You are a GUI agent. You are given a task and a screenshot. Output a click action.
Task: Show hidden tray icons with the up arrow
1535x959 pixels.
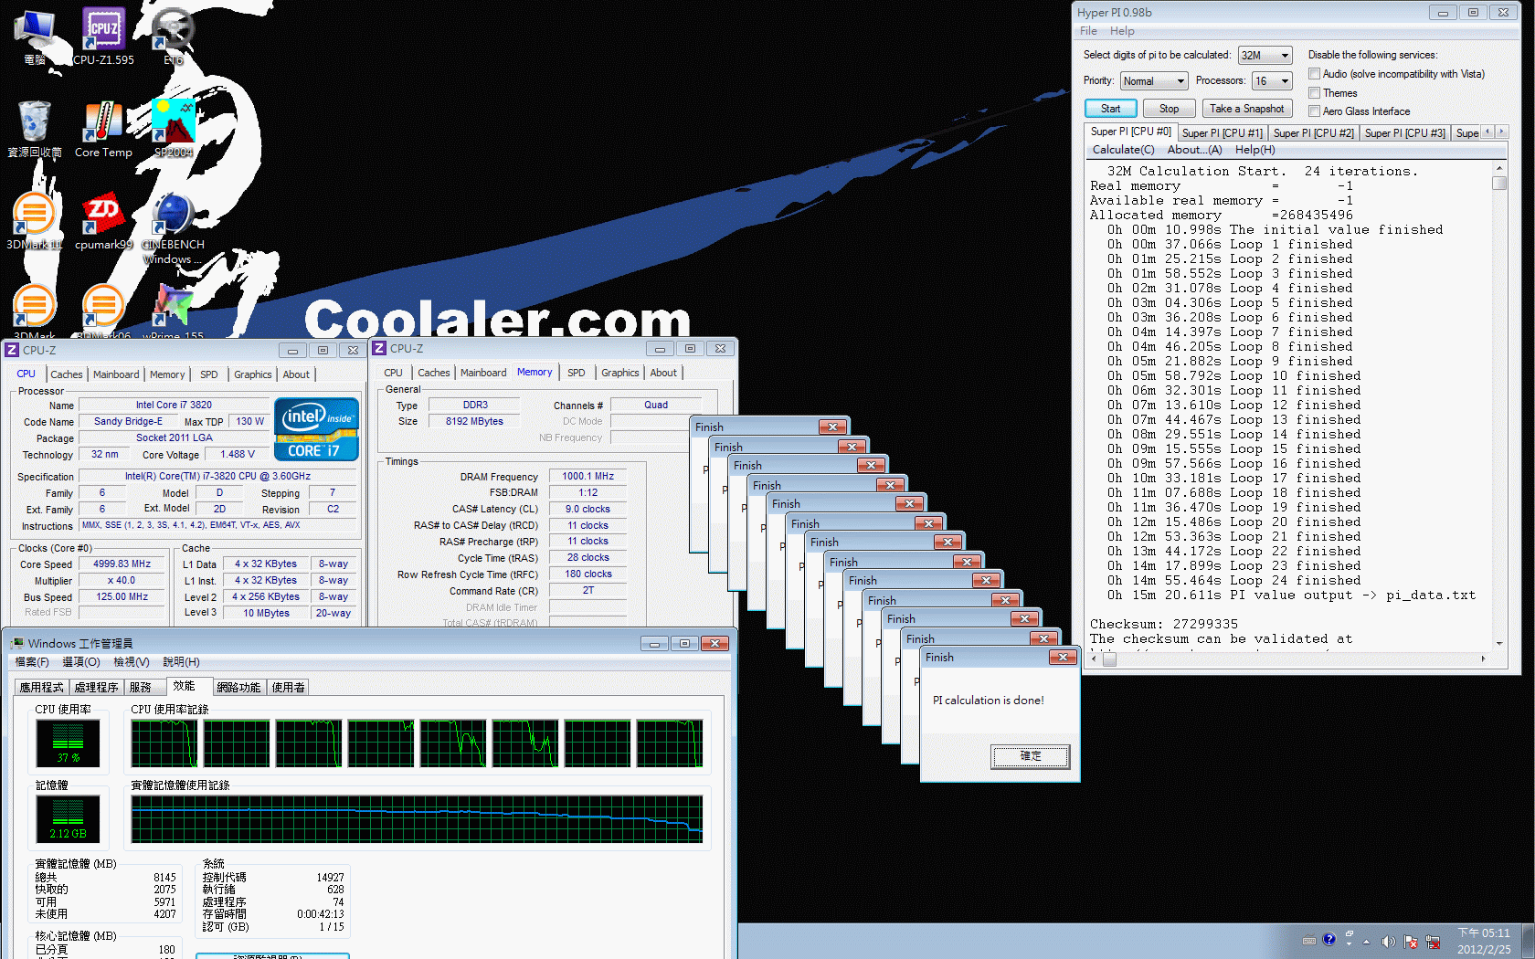[1367, 941]
